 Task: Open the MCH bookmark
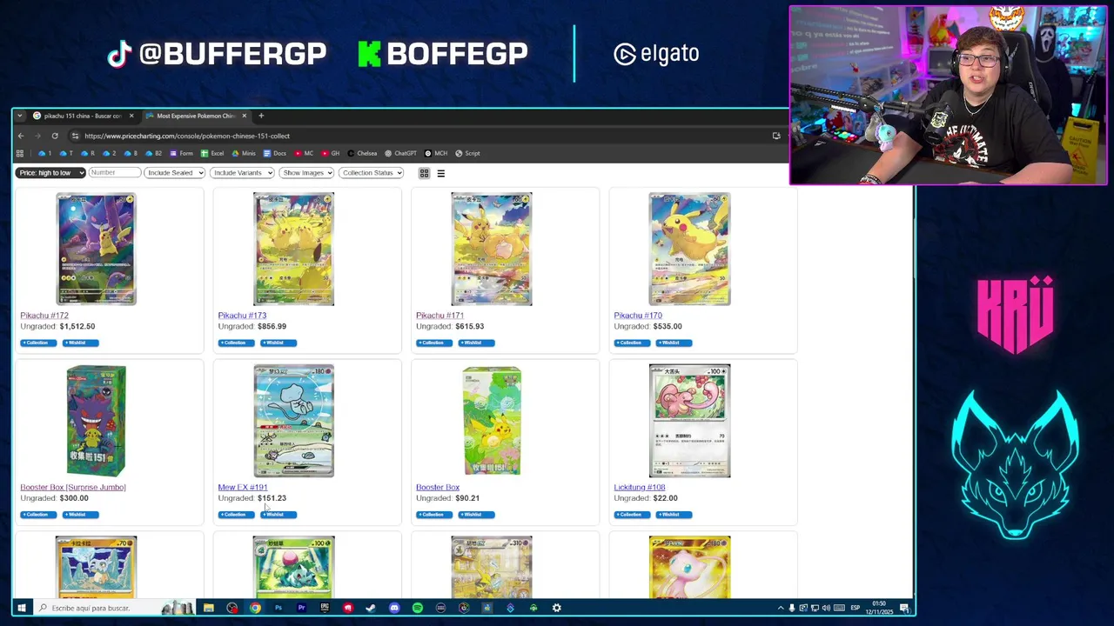436,153
